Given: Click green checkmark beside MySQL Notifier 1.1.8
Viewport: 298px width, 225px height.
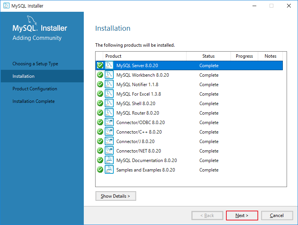Looking at the screenshot, I should [x=100, y=85].
